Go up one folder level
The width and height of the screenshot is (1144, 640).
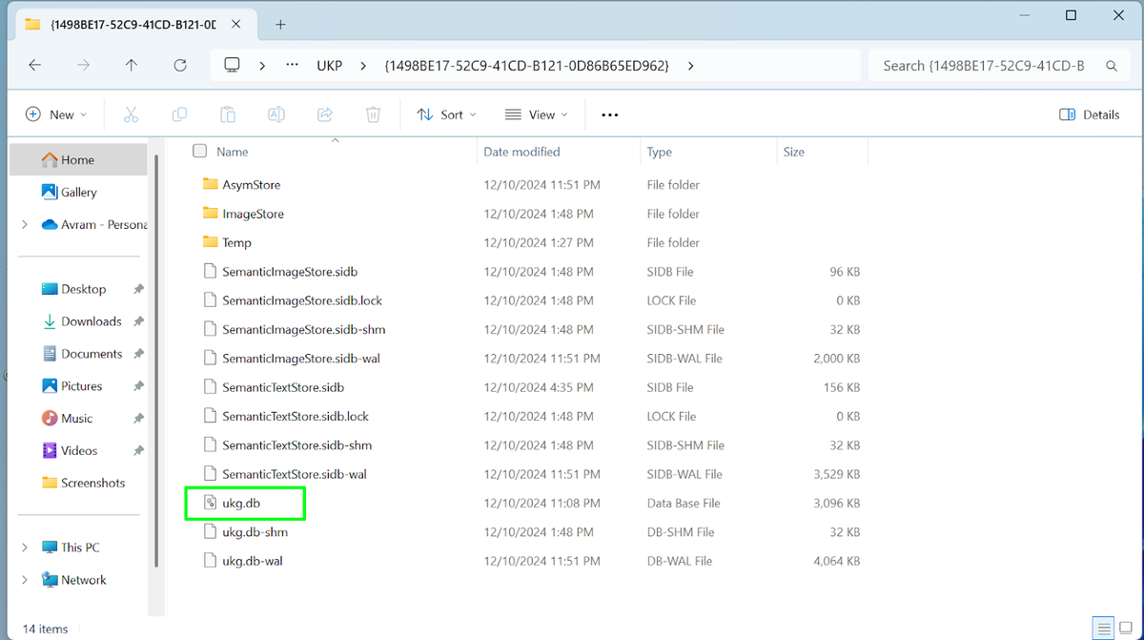click(x=132, y=66)
